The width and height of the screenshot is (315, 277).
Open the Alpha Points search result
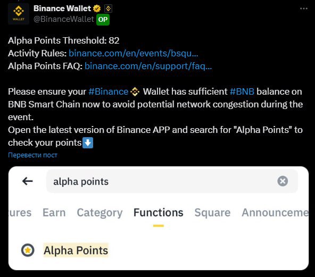tap(76, 250)
